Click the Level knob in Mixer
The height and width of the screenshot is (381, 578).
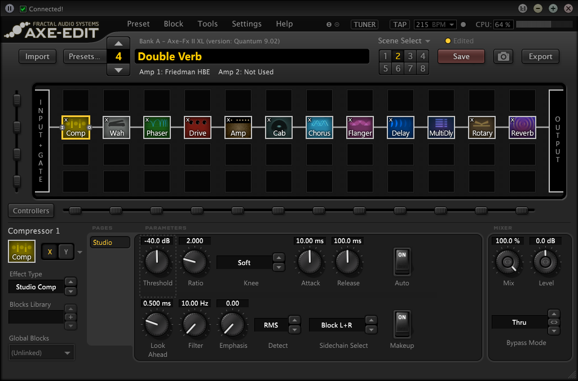(545, 262)
